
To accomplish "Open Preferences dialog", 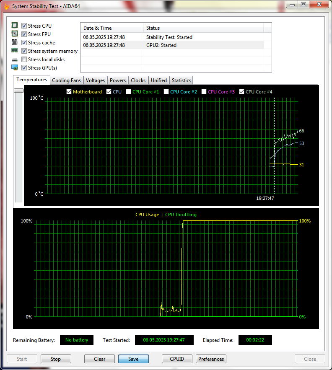I will coord(211,359).
